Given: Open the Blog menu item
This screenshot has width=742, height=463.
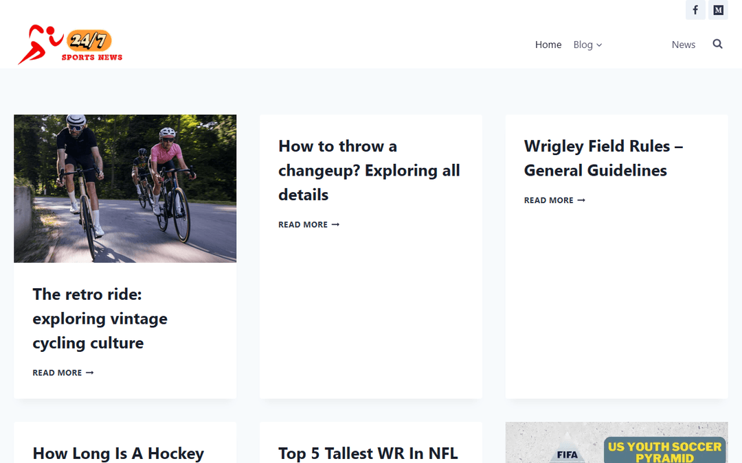Looking at the screenshot, I should coord(583,45).
